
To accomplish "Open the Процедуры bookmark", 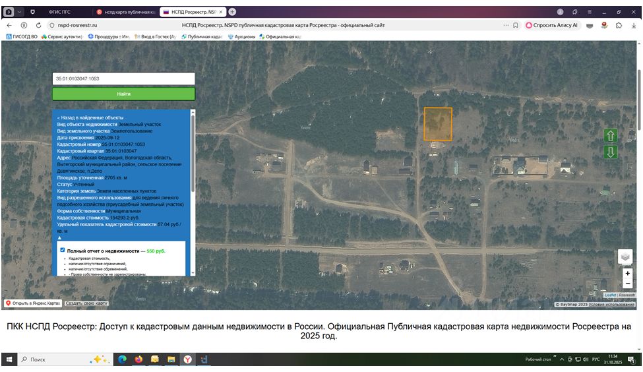I will tap(109, 36).
